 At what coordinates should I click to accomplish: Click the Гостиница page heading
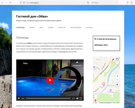22,38
